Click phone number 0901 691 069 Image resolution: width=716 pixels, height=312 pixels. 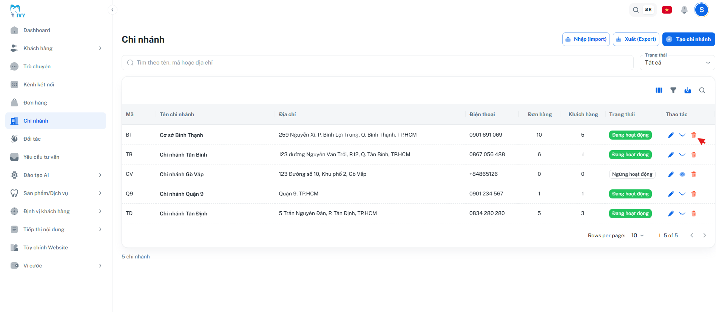(x=486, y=135)
